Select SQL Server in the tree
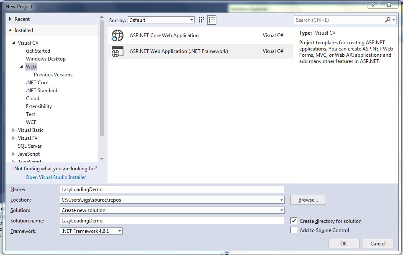The width and height of the screenshot is (403, 255). pyautogui.click(x=30, y=146)
